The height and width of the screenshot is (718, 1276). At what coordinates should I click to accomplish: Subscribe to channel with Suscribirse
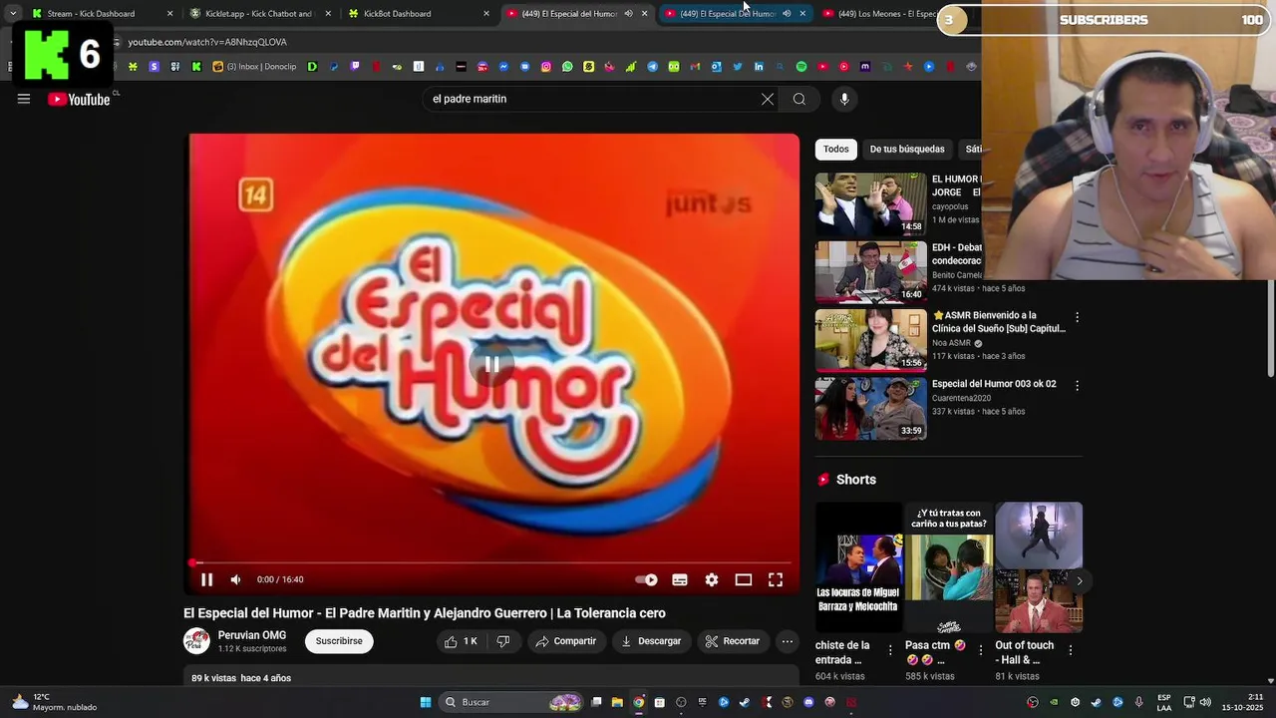(339, 641)
